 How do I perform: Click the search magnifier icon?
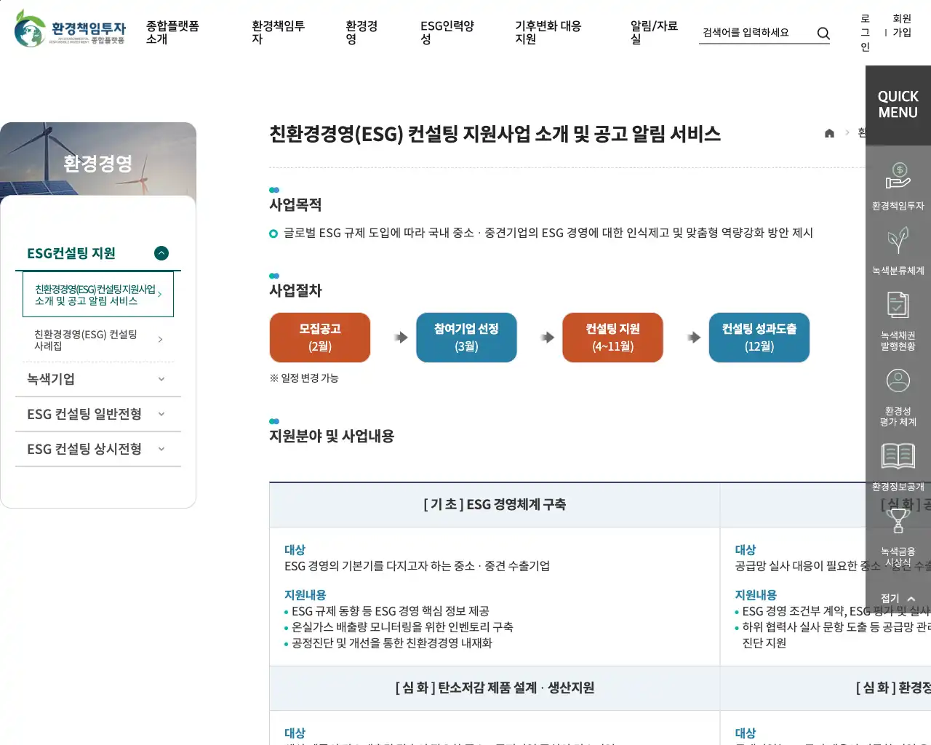coord(823,33)
